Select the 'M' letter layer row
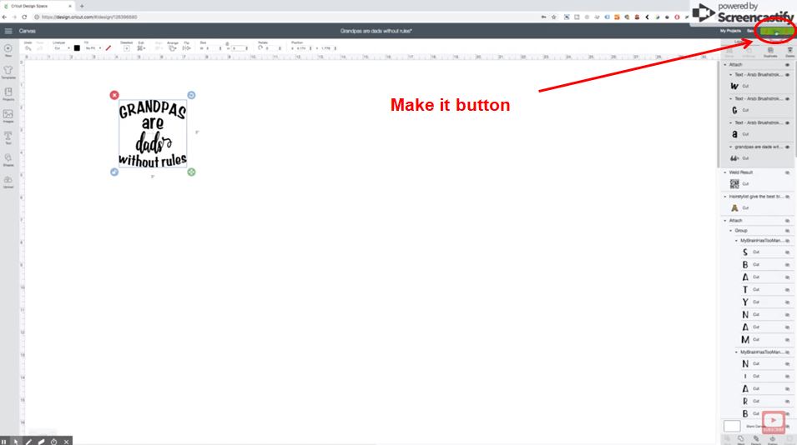Image resolution: width=797 pixels, height=445 pixels. [x=766, y=339]
